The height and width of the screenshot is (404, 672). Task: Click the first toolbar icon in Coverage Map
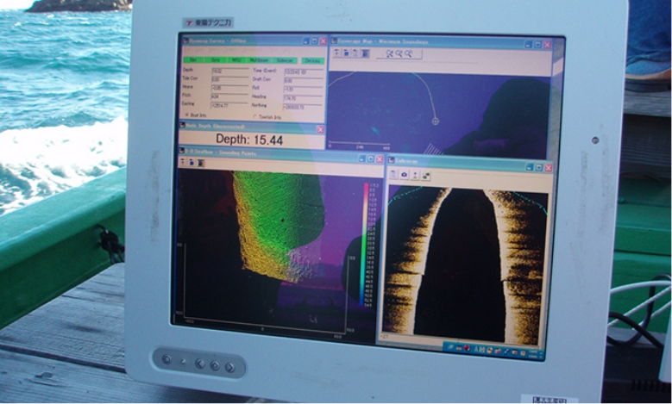tap(336, 53)
